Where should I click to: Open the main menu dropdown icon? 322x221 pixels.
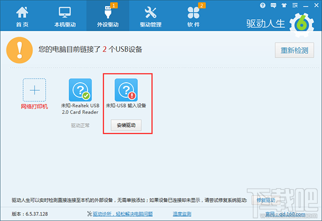coord(295,5)
